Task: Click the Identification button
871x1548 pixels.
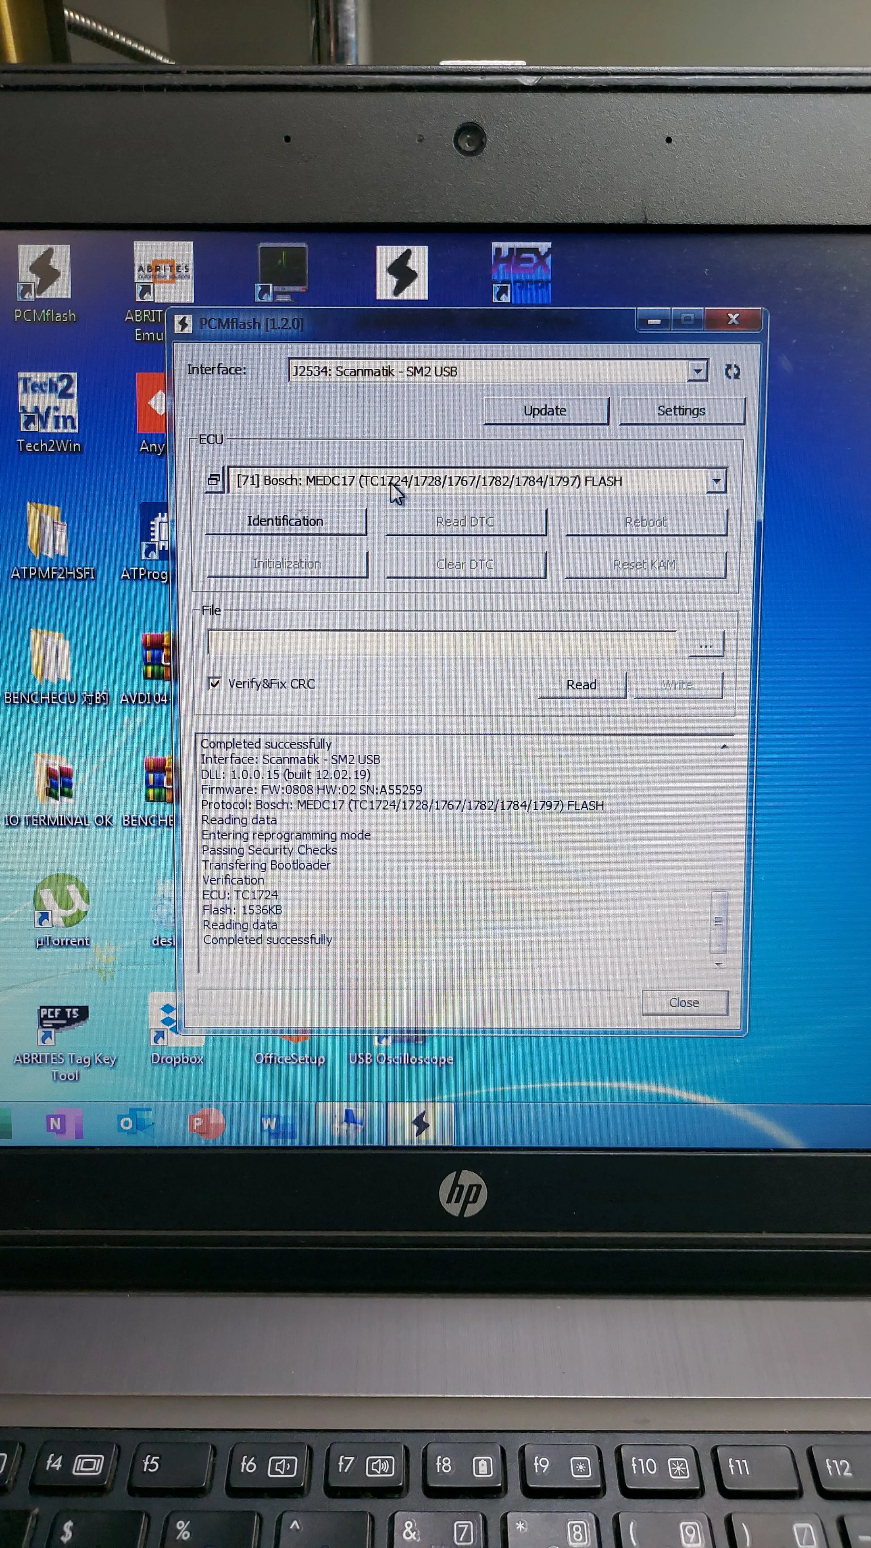Action: 285,522
